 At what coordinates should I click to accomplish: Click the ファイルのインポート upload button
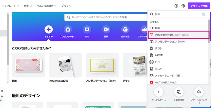click(199, 92)
